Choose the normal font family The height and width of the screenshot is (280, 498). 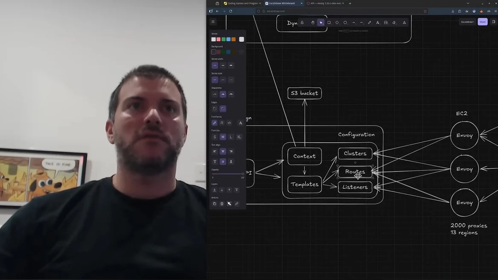[222, 123]
